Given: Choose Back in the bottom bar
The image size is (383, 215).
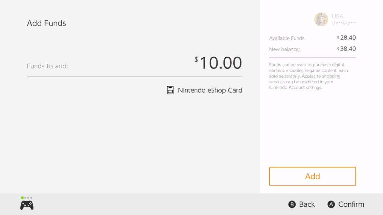Looking at the screenshot, I should (302, 204).
